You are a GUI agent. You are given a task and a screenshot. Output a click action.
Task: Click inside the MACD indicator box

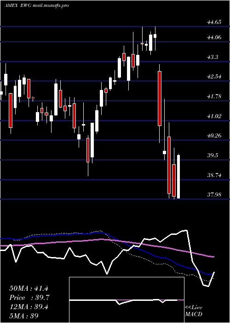coord(126,300)
